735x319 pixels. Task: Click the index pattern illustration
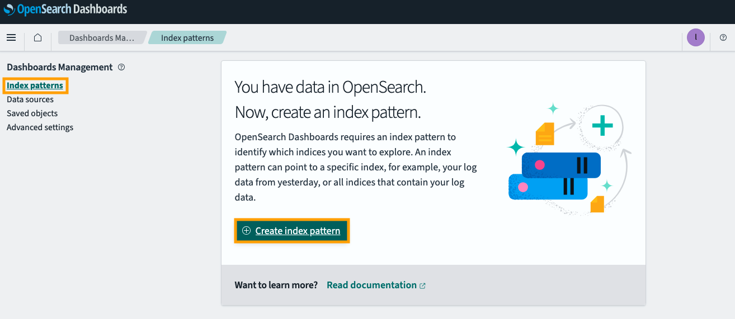click(569, 158)
